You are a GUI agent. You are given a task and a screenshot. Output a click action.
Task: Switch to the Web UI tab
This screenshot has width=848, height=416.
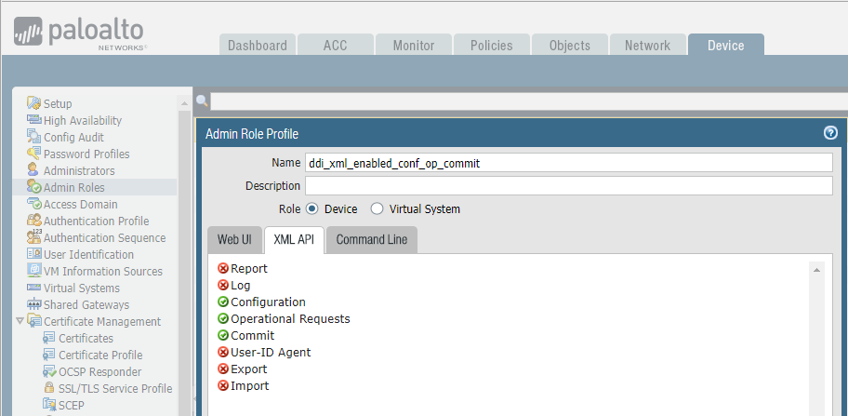point(234,240)
